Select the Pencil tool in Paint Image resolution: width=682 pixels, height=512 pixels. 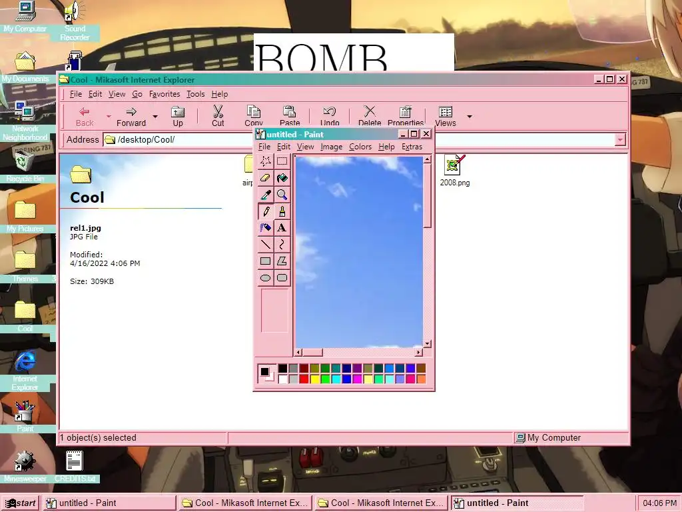click(265, 211)
